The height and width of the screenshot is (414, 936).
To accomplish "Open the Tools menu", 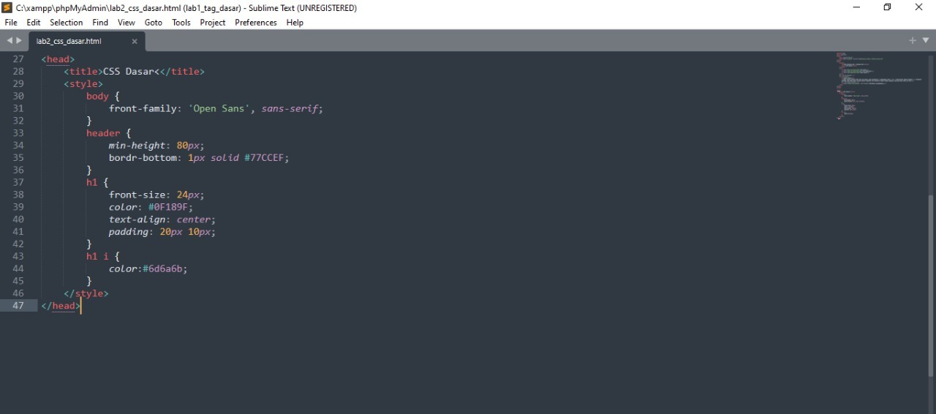I will tap(181, 23).
